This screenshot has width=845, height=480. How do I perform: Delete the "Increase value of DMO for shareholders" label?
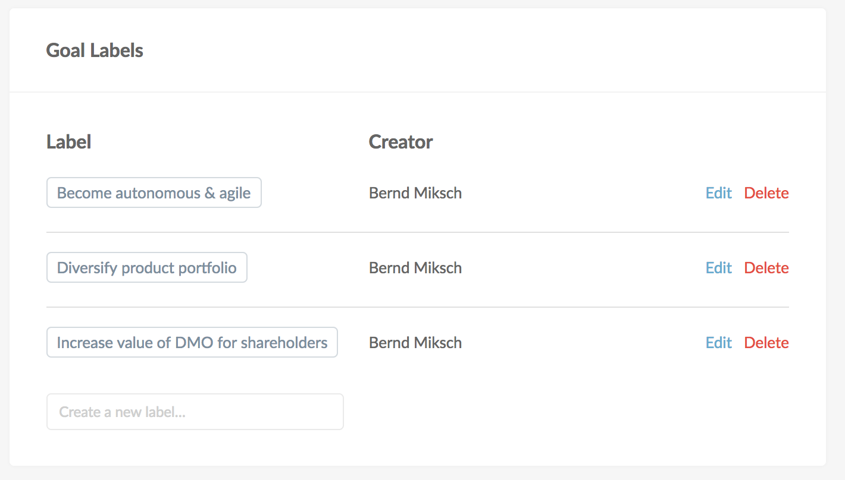(766, 343)
